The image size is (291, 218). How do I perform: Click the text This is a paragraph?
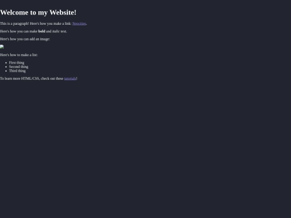[x=15, y=24]
